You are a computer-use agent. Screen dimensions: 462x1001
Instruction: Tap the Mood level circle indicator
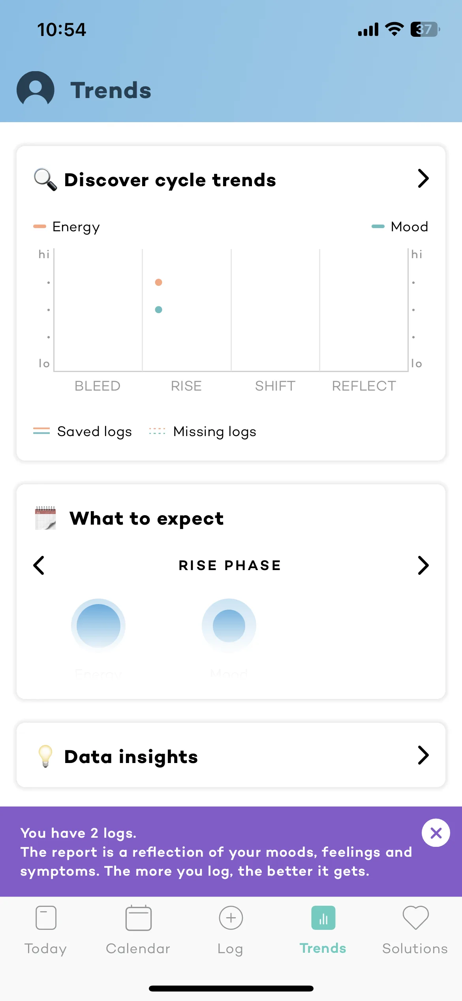[x=229, y=625]
